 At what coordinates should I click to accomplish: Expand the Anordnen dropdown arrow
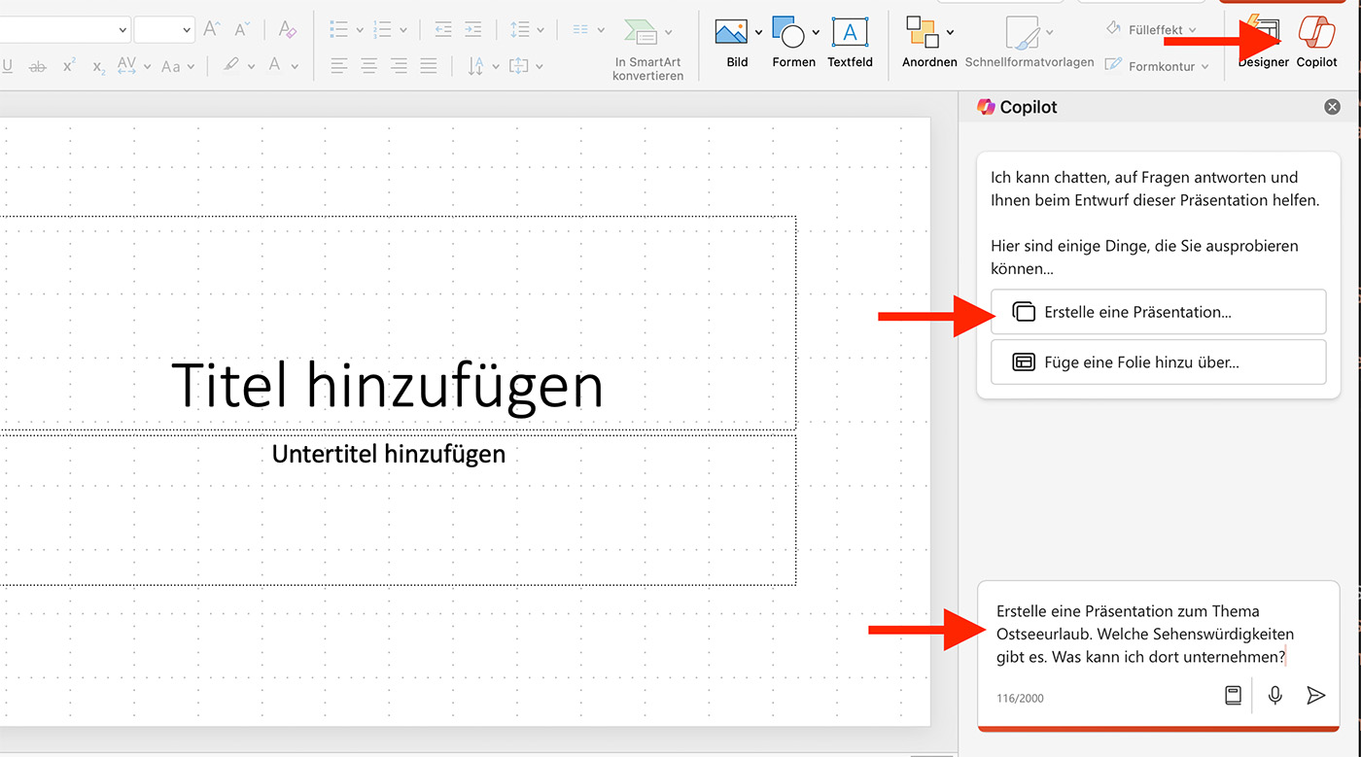[950, 32]
